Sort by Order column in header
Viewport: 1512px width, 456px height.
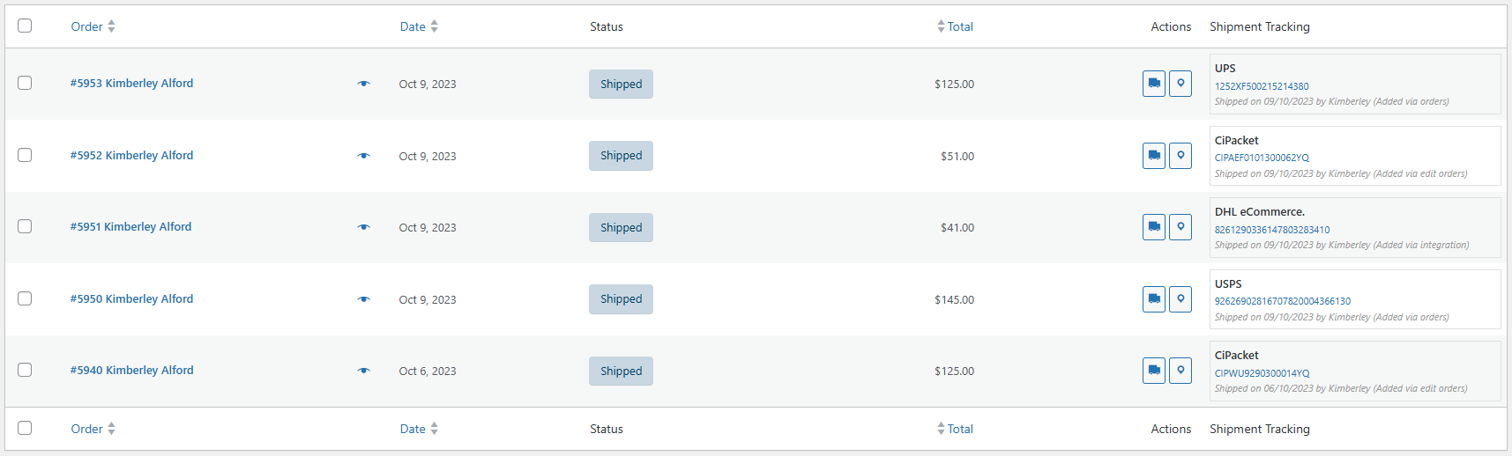[93, 26]
